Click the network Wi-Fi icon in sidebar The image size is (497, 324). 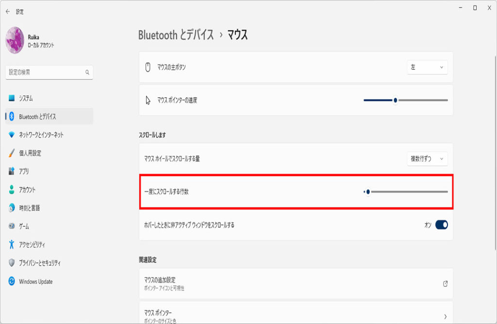coord(12,135)
